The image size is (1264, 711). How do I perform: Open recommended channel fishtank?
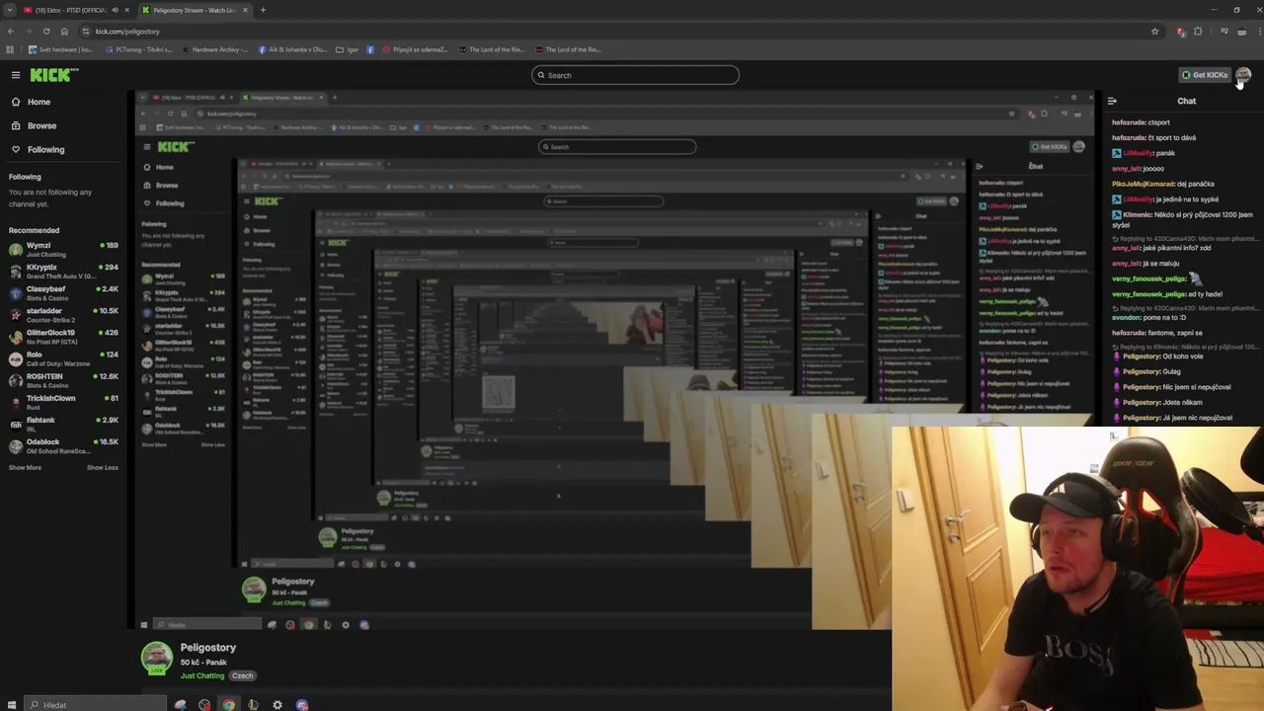coord(63,423)
